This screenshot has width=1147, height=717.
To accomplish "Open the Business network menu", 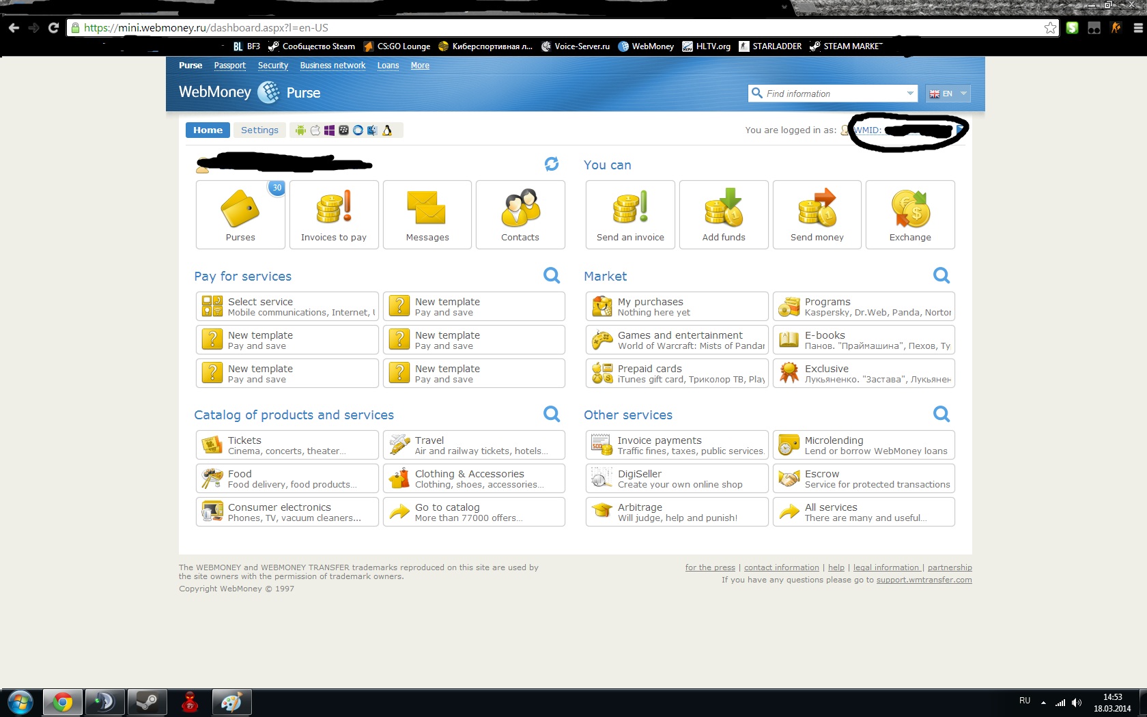I will (332, 66).
